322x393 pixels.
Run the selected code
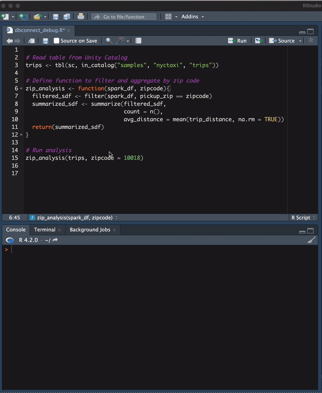click(x=237, y=40)
